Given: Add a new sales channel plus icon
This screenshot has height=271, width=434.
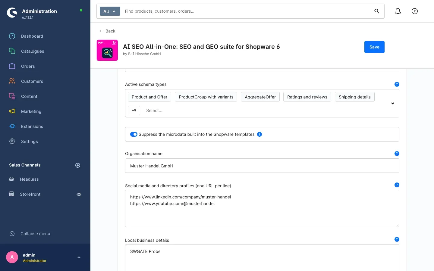Looking at the screenshot, I should tap(78, 165).
